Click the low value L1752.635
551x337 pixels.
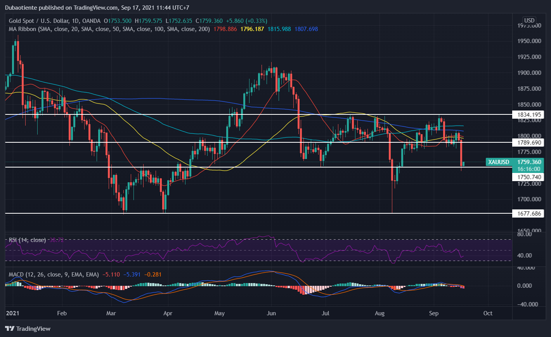pos(178,21)
